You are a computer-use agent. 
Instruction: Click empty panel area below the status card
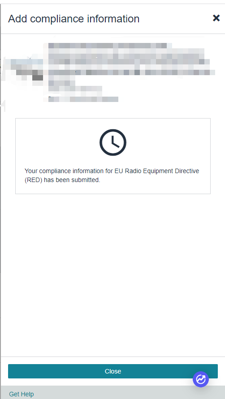(x=113, y=275)
